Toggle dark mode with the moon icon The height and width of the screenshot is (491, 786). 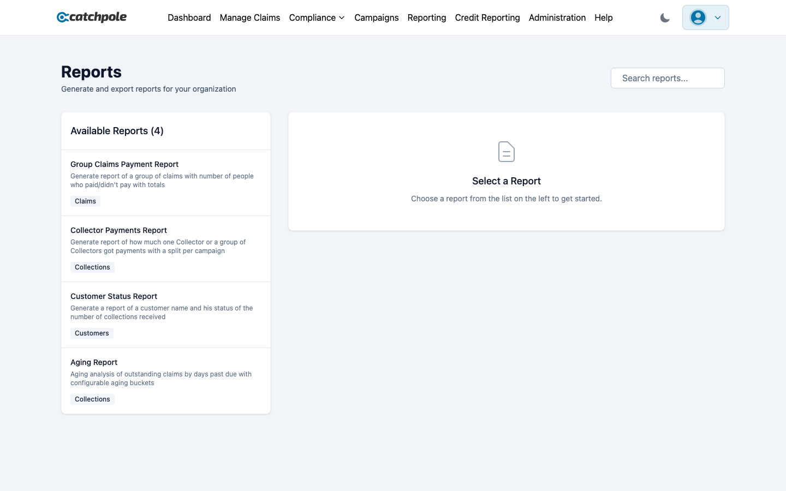665,17
